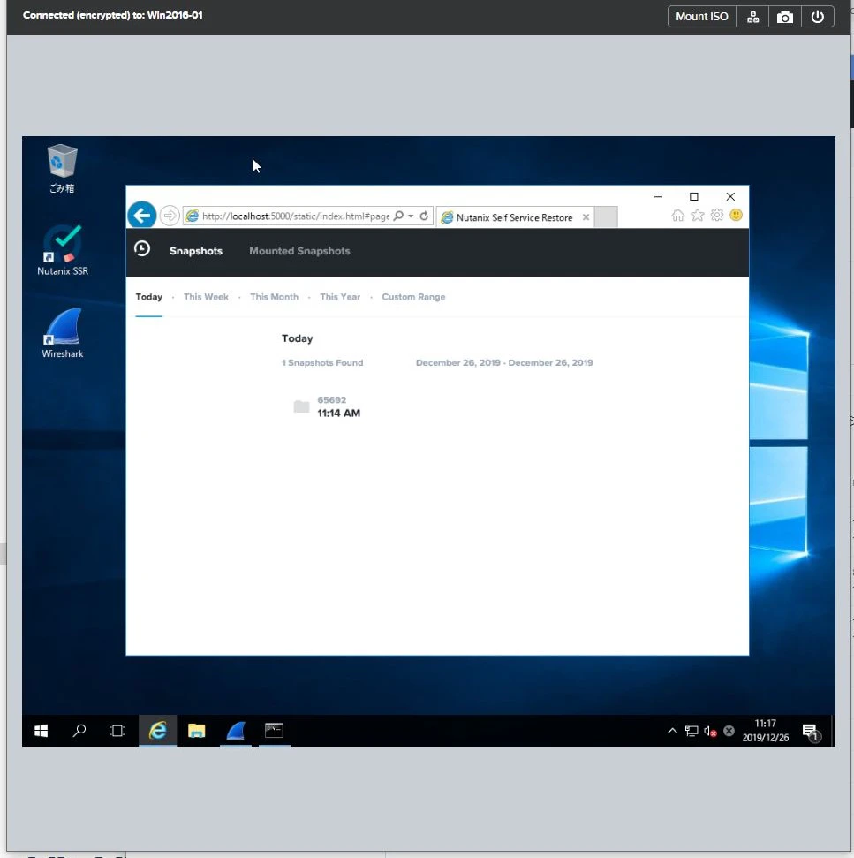Select the This Year filter
The width and height of the screenshot is (854, 858).
(x=340, y=297)
